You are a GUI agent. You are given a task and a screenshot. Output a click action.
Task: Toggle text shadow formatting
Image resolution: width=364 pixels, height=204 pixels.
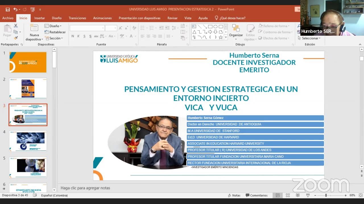(x=90, y=36)
